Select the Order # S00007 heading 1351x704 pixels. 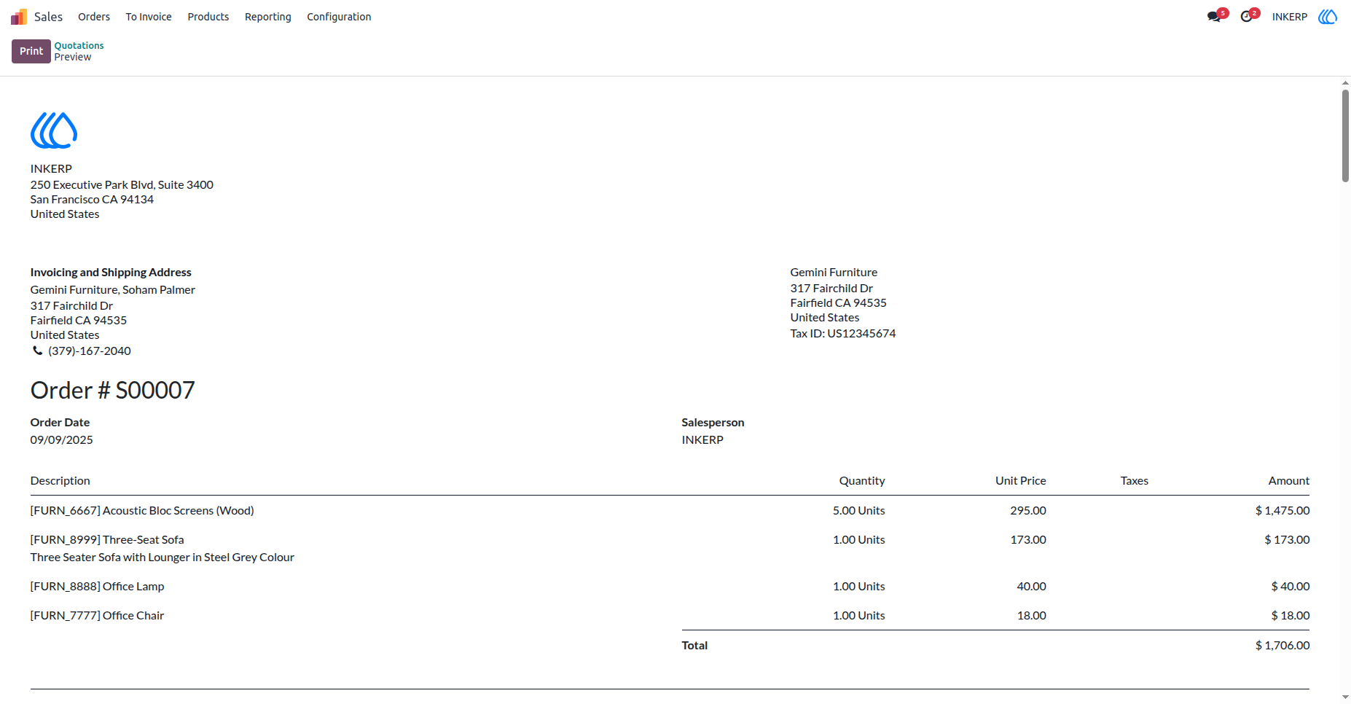pyautogui.click(x=113, y=391)
